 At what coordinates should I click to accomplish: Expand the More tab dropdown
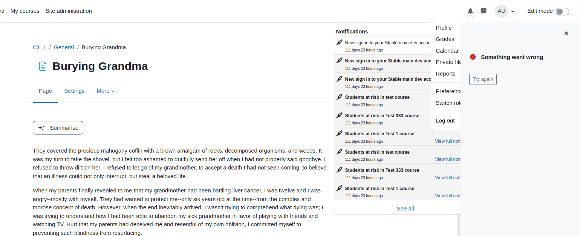coord(106,91)
